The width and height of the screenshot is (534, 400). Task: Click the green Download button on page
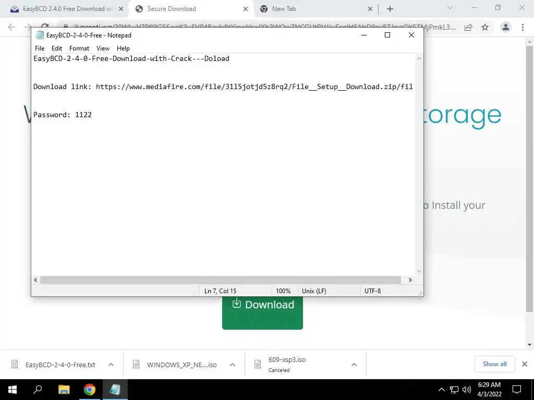click(262, 312)
